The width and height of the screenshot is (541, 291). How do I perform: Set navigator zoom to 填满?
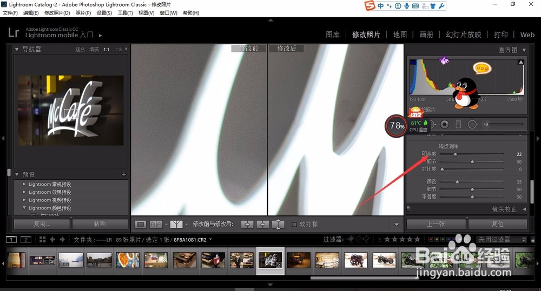(x=94, y=50)
